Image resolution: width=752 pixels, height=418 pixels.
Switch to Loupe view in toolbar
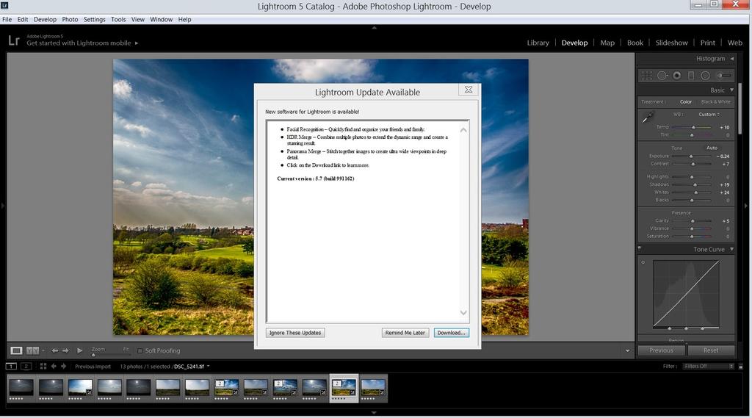click(x=16, y=350)
